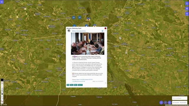Click the second blue icon on right edge

[187, 9]
